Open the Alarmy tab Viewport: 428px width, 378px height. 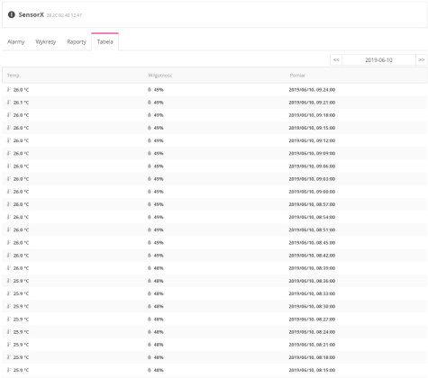(16, 41)
